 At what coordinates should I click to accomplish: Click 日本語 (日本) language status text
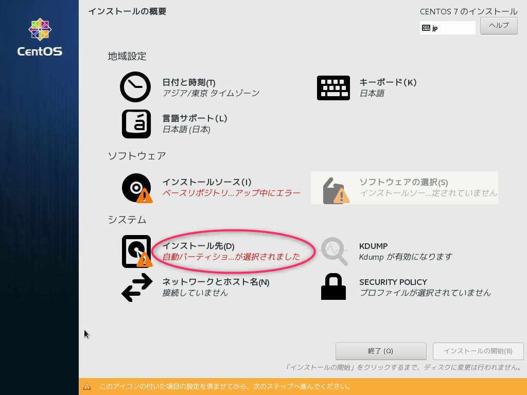tap(186, 129)
